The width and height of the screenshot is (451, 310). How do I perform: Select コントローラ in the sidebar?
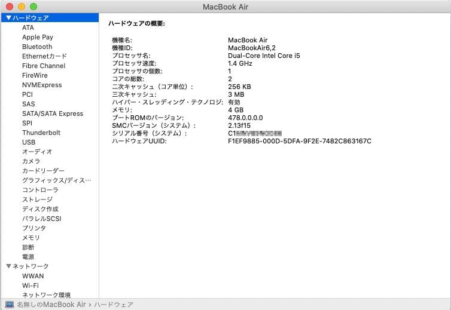coord(40,190)
